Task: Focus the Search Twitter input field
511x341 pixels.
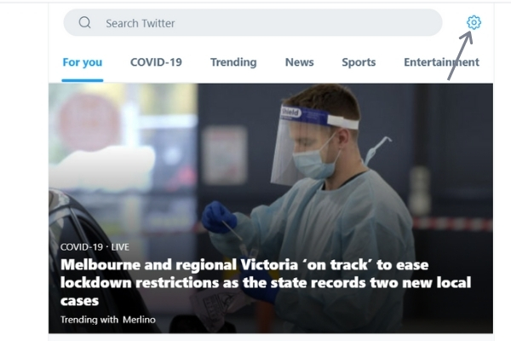Action: [x=253, y=22]
